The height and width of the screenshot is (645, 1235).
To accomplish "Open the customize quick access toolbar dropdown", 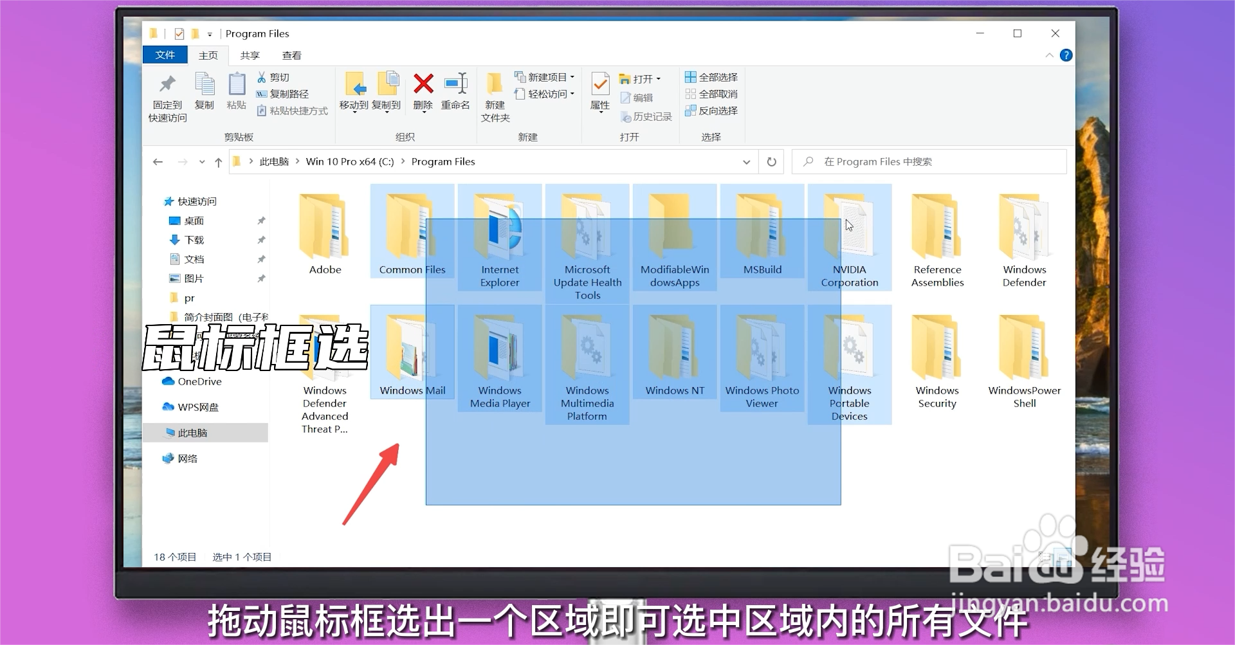I will (210, 35).
